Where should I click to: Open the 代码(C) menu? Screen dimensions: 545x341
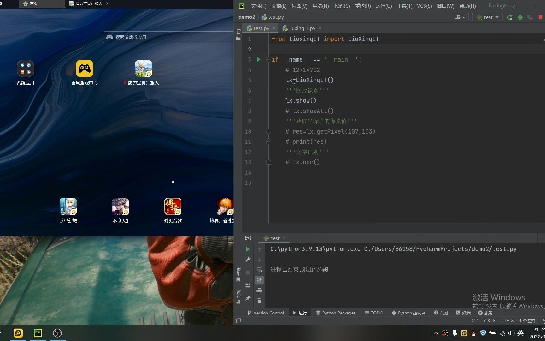click(342, 6)
